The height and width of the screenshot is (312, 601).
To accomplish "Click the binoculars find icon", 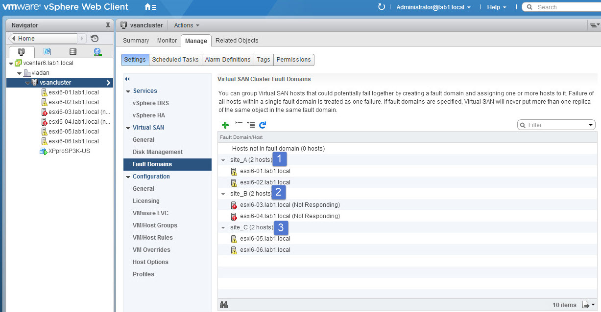I will tap(224, 305).
